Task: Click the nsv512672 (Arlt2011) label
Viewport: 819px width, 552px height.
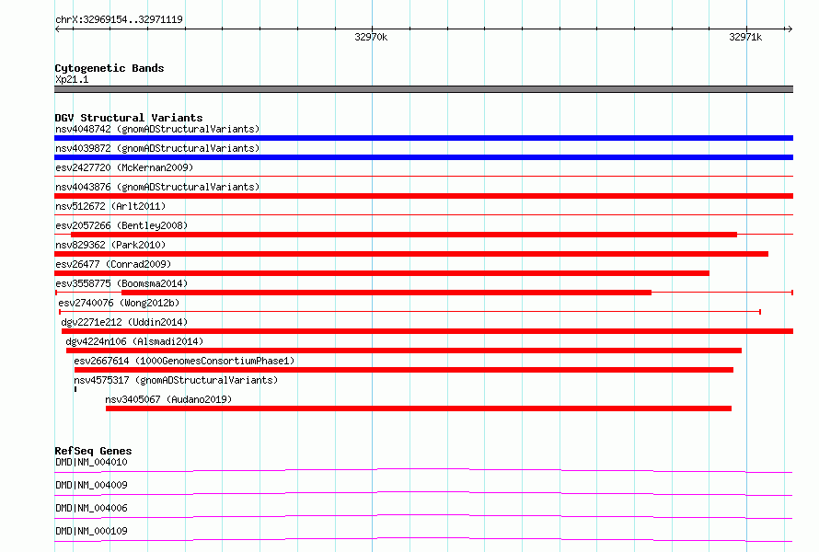Action: 110,206
